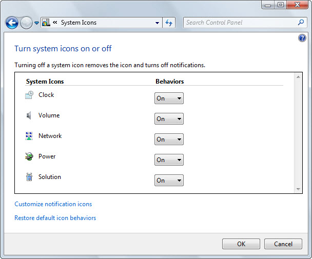
Task: Click the Clock label
Action: click(46, 95)
